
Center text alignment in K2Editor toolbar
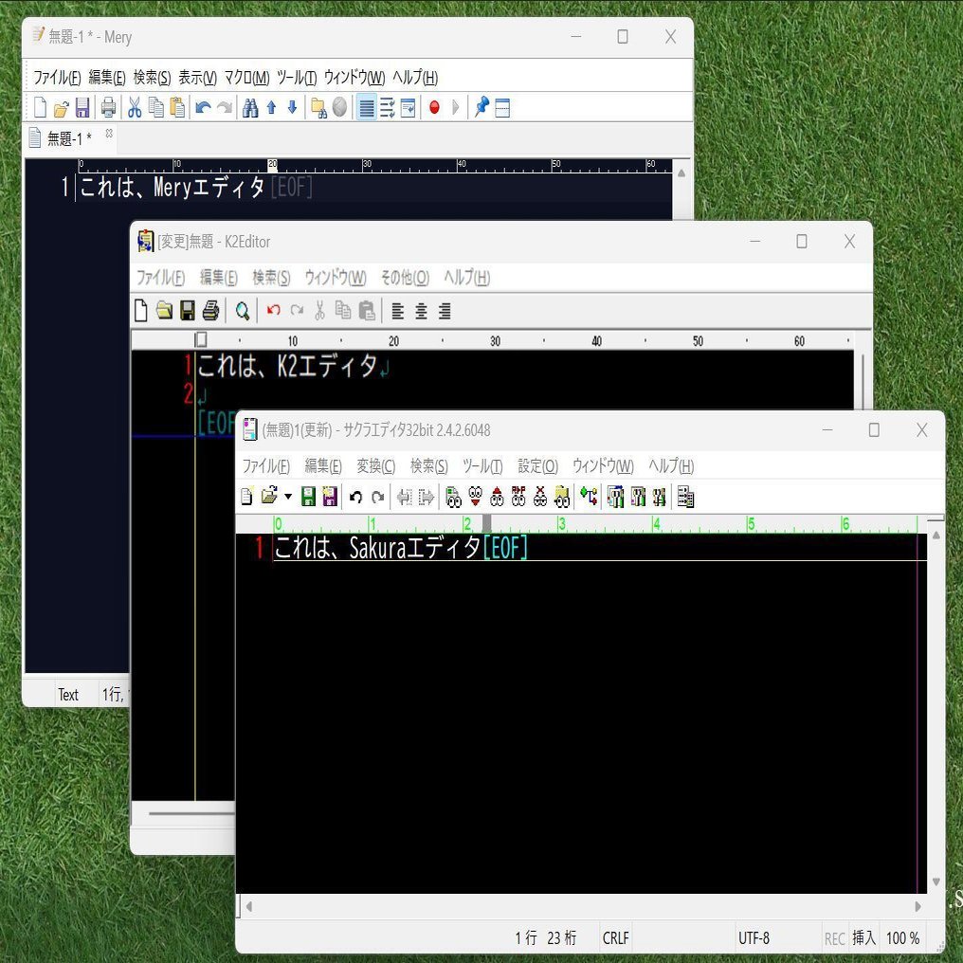(x=421, y=312)
